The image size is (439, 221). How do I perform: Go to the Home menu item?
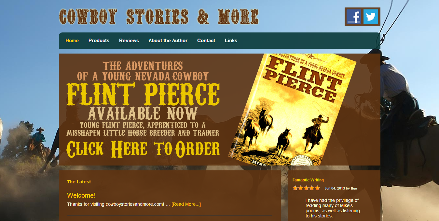pyautogui.click(x=72, y=41)
